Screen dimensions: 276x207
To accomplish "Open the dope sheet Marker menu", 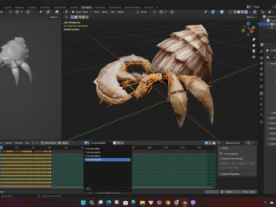I will (8, 143).
